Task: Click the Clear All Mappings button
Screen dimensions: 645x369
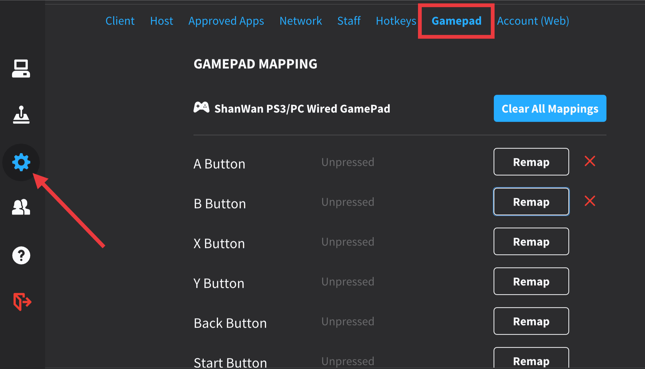Action: [550, 108]
